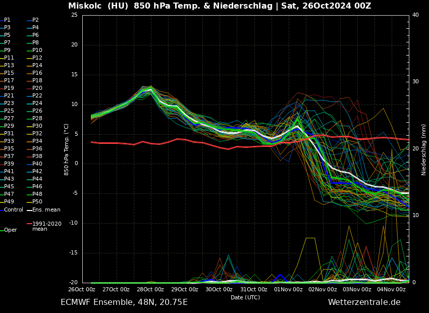The width and height of the screenshot is (429, 313).
Task: Select the P40 legend entry
Action: [37, 164]
